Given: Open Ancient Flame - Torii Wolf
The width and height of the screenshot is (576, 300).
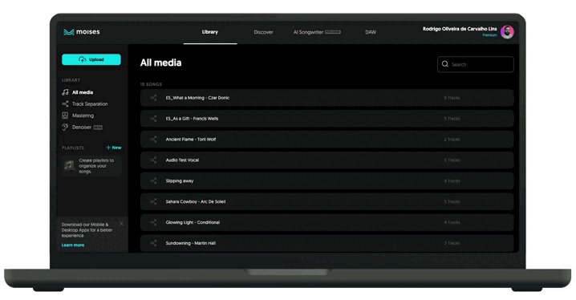Looking at the screenshot, I should point(327,140).
